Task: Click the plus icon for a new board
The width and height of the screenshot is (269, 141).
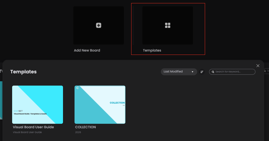Action: (x=98, y=25)
